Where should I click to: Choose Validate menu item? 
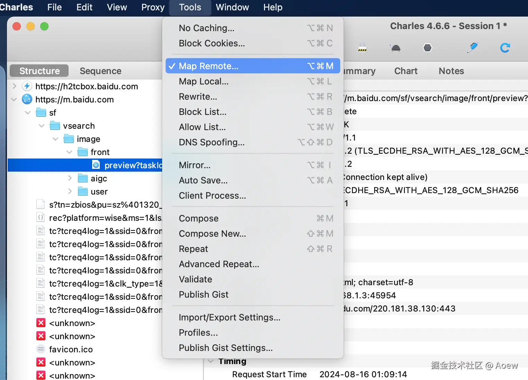point(253,279)
